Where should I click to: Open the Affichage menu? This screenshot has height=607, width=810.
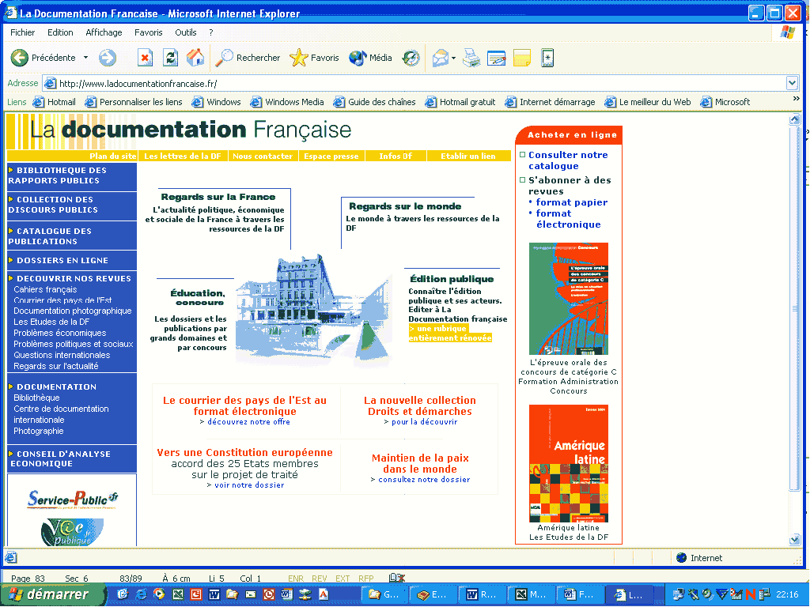pos(104,32)
